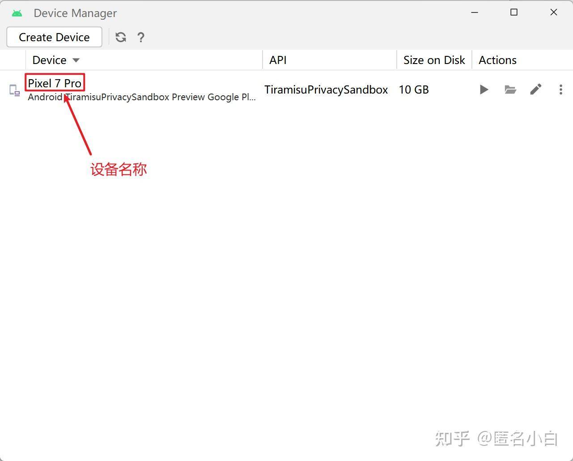Refresh the device list

point(121,37)
